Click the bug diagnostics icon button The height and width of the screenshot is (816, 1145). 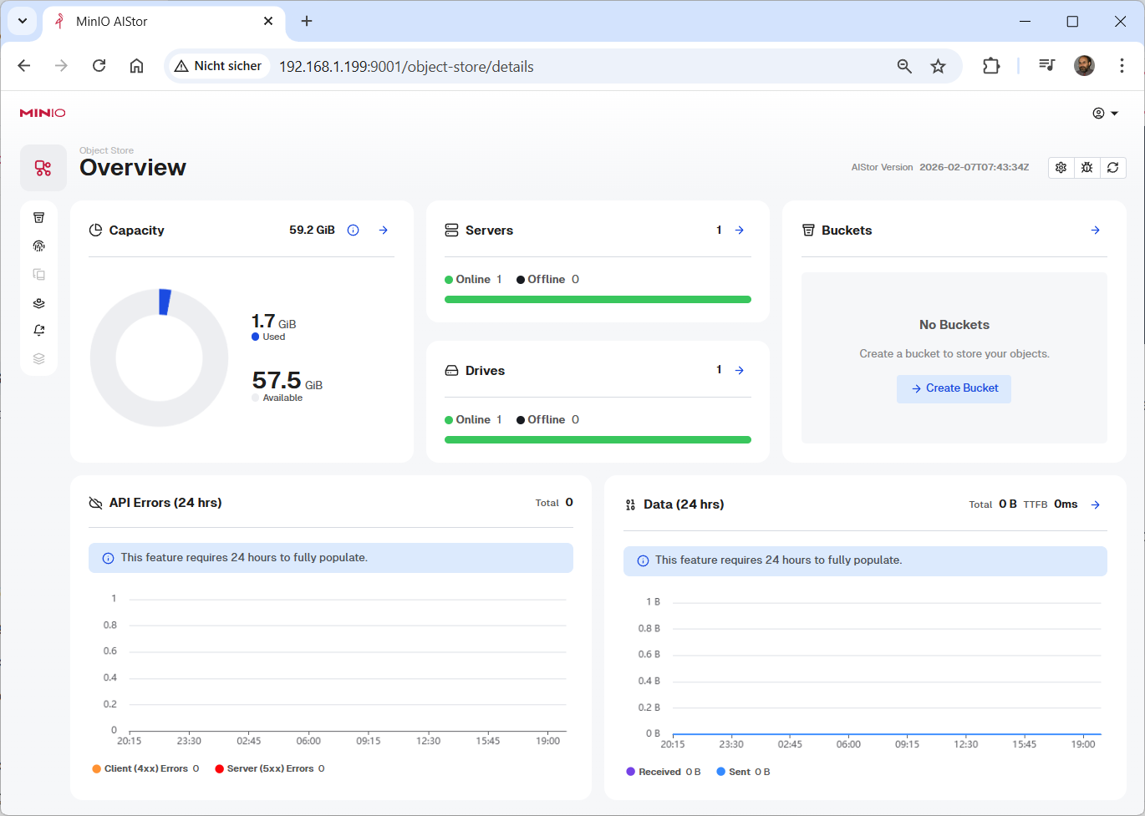click(x=1086, y=168)
